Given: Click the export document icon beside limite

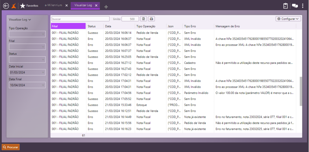Looking at the screenshot, I should pos(143,19).
